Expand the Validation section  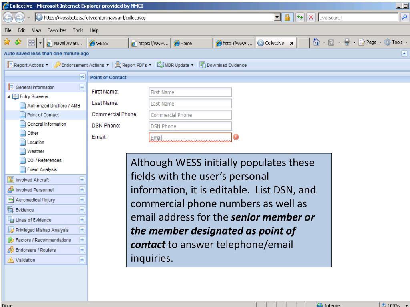(82, 260)
